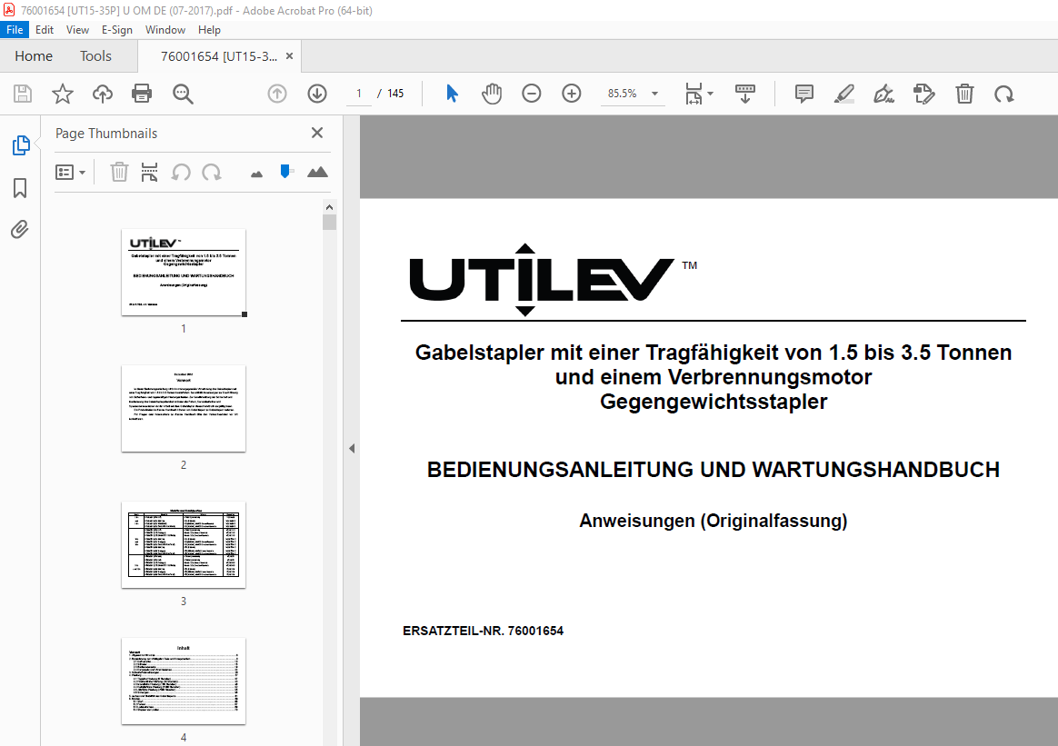The height and width of the screenshot is (746, 1058).
Task: Enable scrolling read mode icon
Action: point(745,94)
